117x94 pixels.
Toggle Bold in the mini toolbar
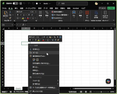(30, 40)
